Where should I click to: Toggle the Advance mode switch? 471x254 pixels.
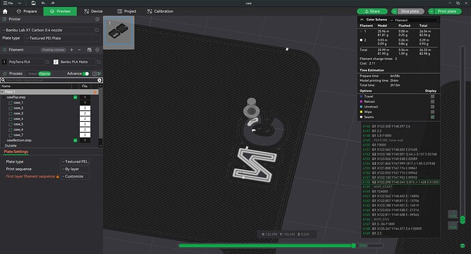(85, 74)
